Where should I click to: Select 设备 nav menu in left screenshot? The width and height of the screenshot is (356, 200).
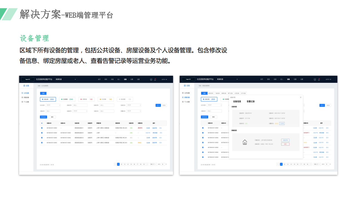(x=125, y=79)
